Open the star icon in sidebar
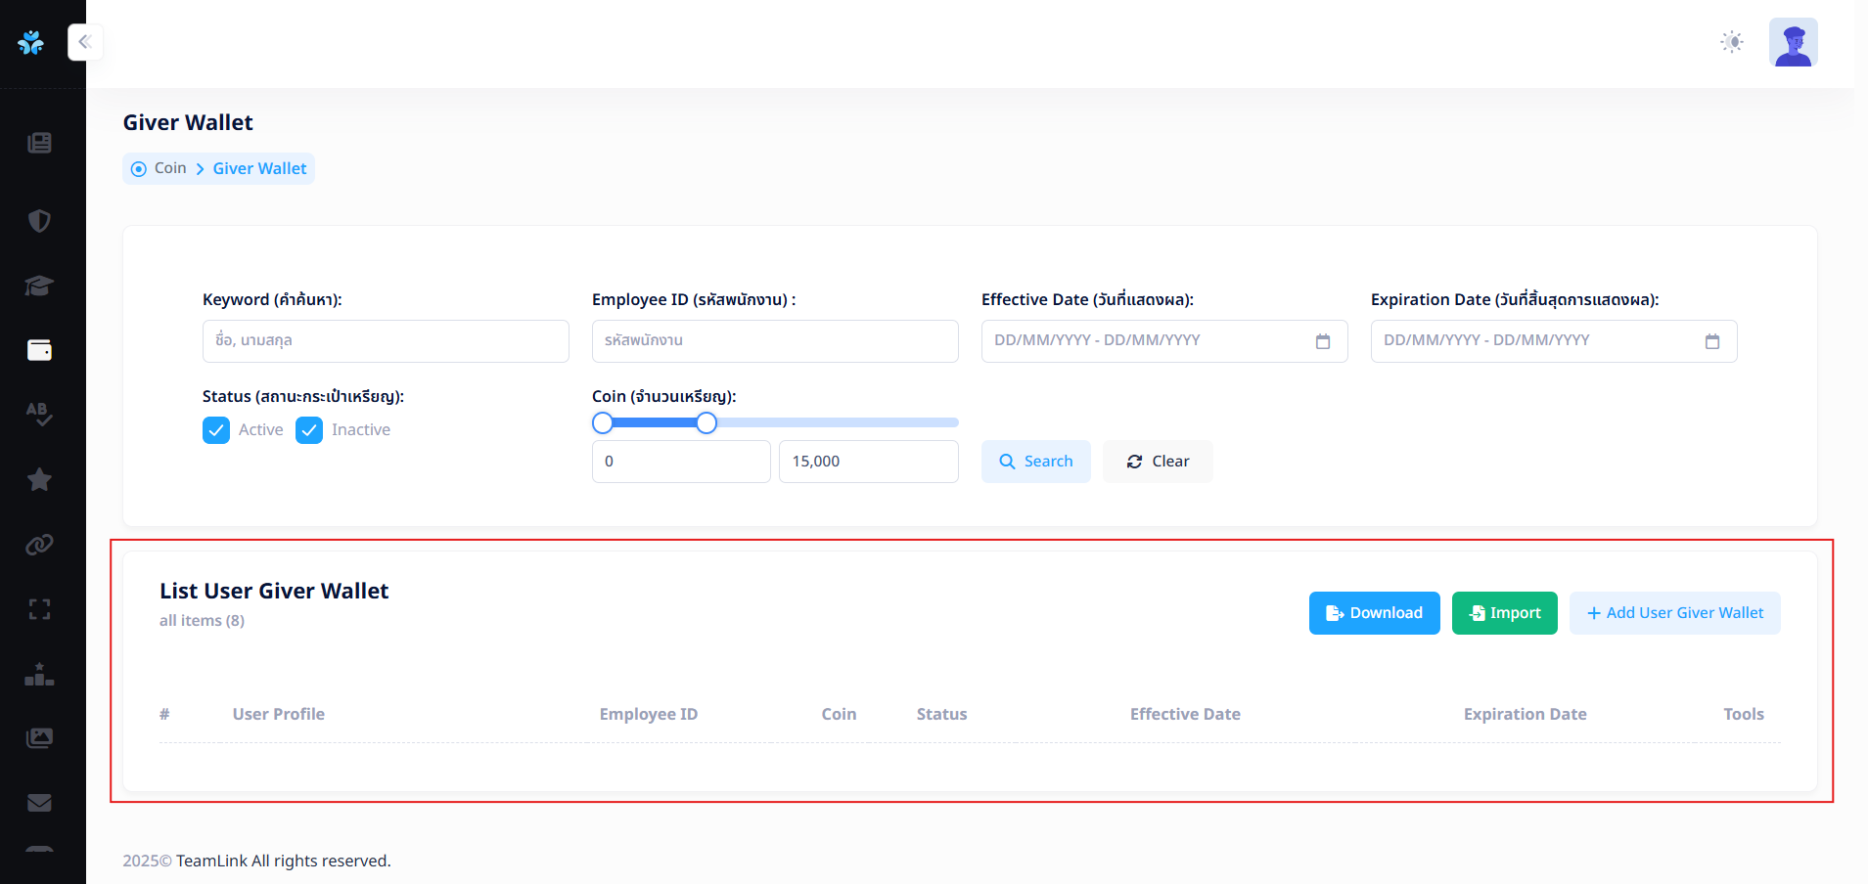This screenshot has width=1868, height=884. (39, 479)
